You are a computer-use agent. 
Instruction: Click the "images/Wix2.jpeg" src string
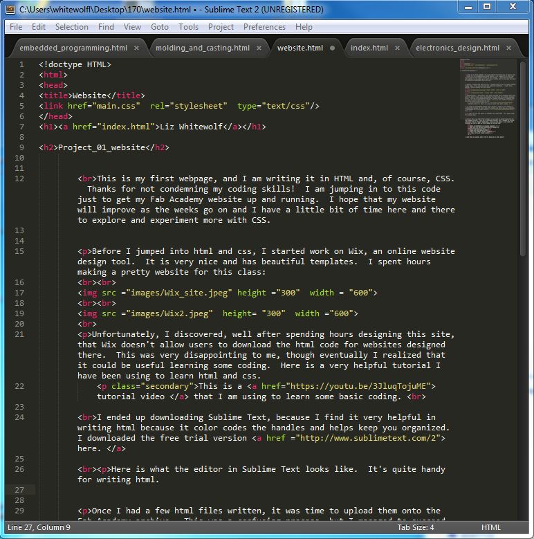pos(169,313)
